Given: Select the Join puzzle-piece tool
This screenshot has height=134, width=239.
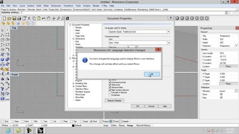Looking at the screenshot, I should [x=3, y=69].
